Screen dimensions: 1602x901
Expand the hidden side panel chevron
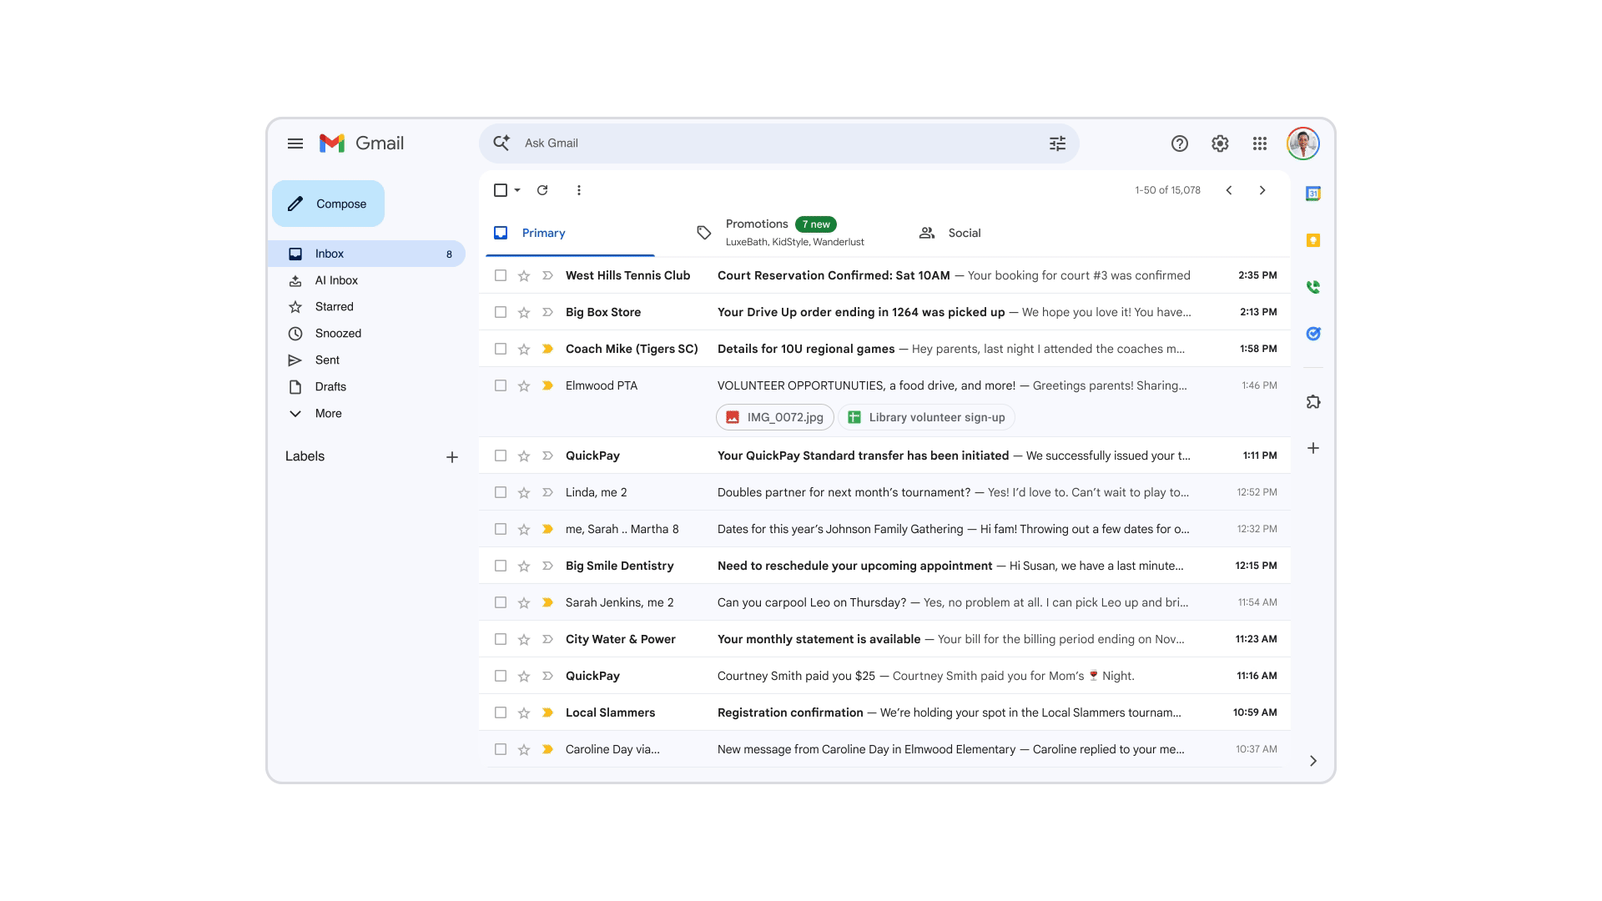[1312, 761]
